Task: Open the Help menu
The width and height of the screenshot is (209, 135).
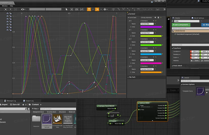Action: [x=11, y=6]
